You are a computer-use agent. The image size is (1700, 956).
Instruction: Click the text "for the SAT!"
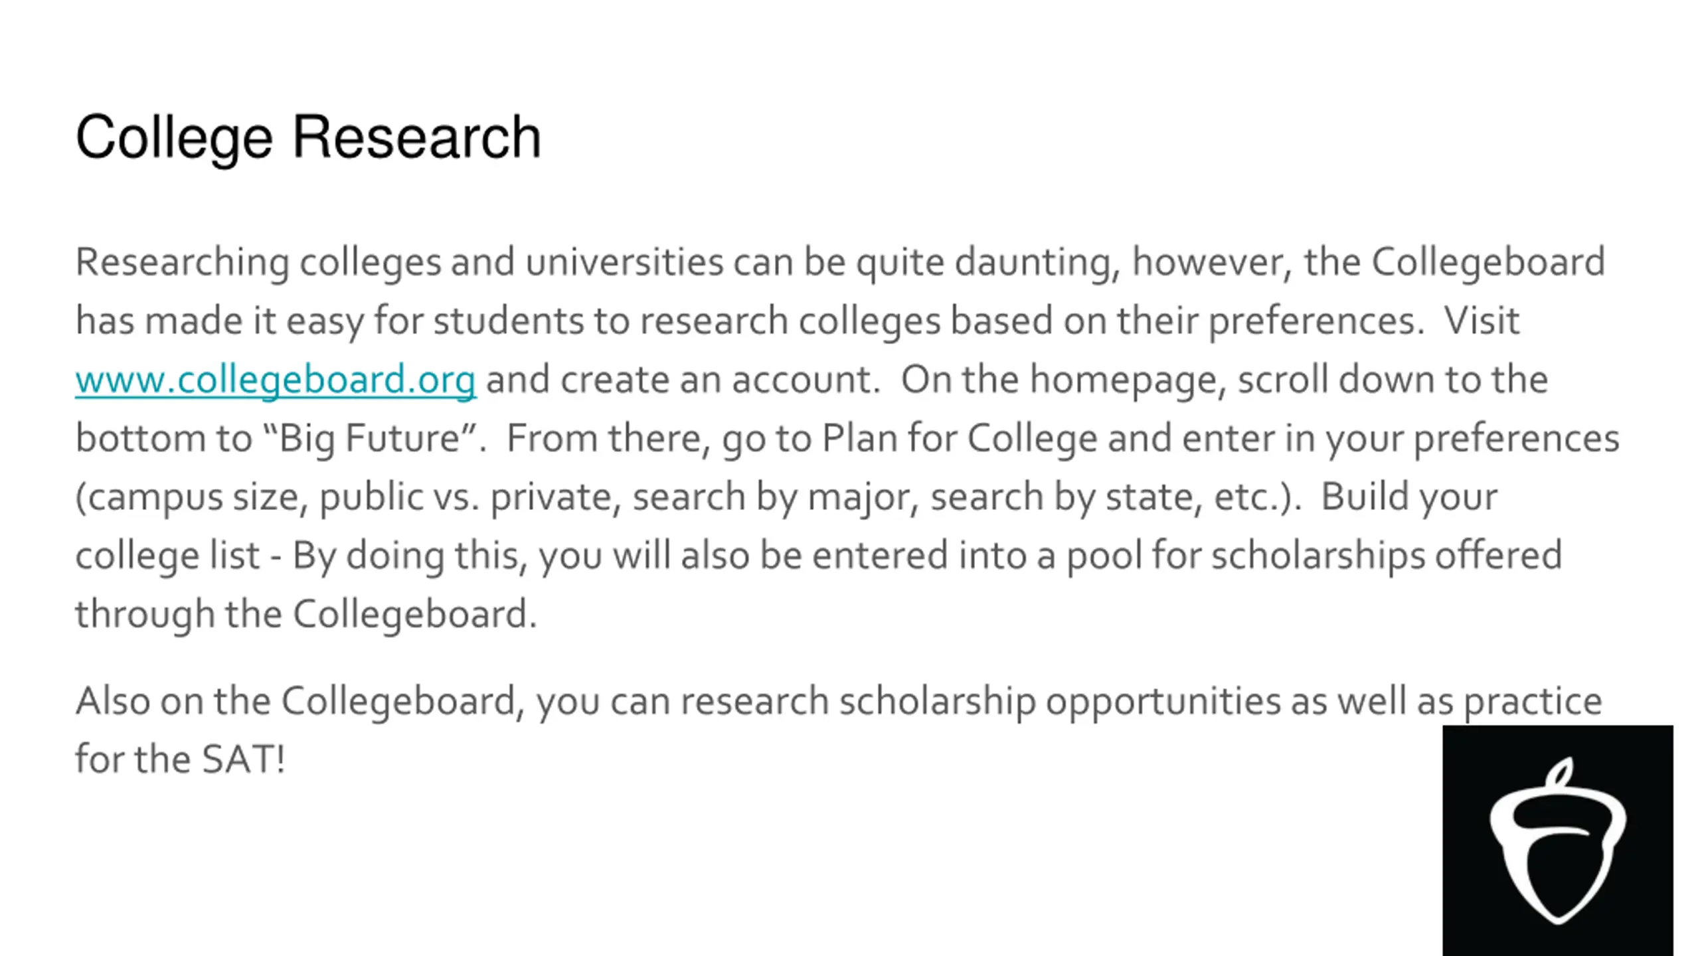click(181, 759)
